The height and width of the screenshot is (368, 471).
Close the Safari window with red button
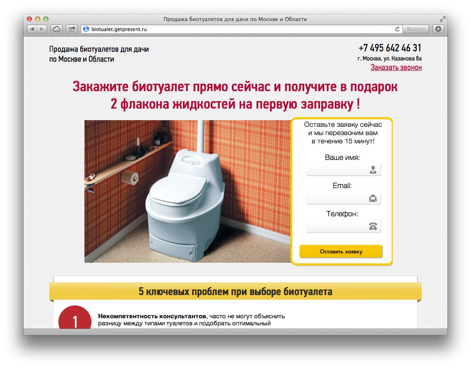tap(29, 19)
